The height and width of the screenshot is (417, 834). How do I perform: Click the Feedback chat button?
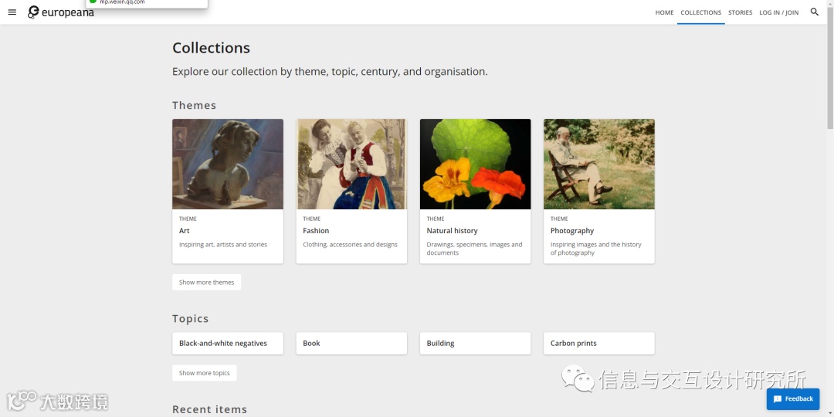click(x=793, y=398)
